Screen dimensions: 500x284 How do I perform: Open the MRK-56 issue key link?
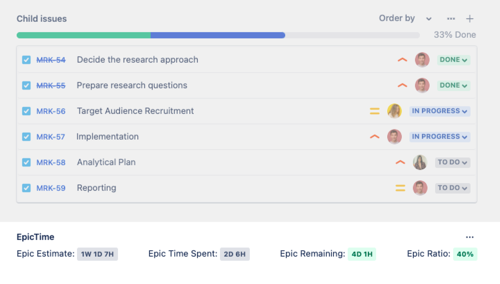[51, 111]
